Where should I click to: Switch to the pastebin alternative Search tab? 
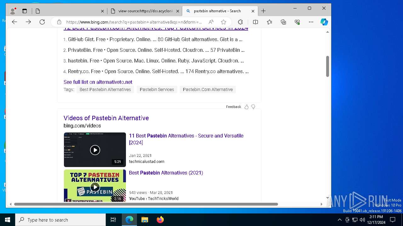220,11
